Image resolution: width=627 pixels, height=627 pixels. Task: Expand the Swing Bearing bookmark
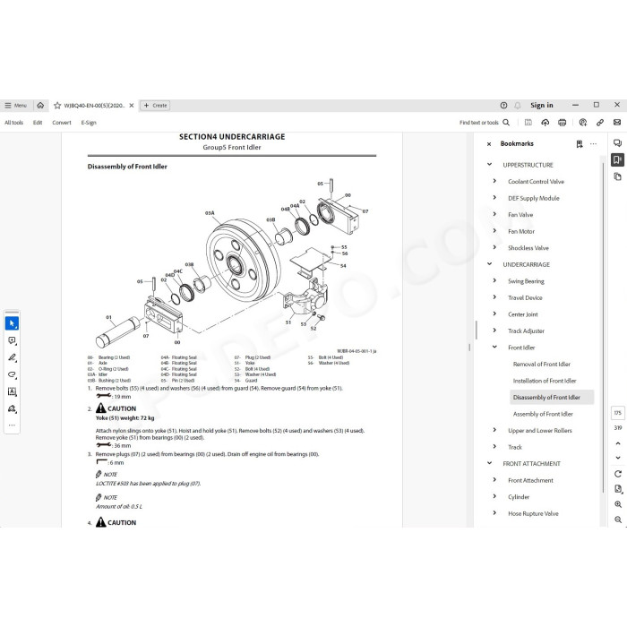[x=494, y=280]
